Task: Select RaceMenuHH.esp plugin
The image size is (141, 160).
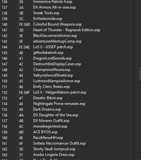Action: (x=48, y=138)
